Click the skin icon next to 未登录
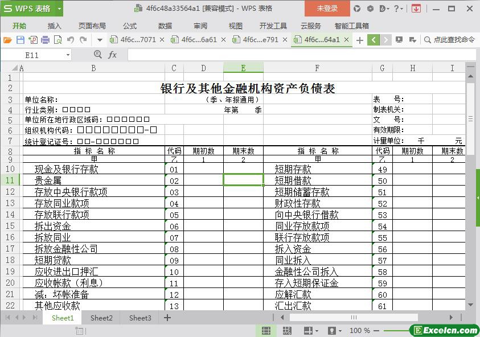 [x=357, y=9]
